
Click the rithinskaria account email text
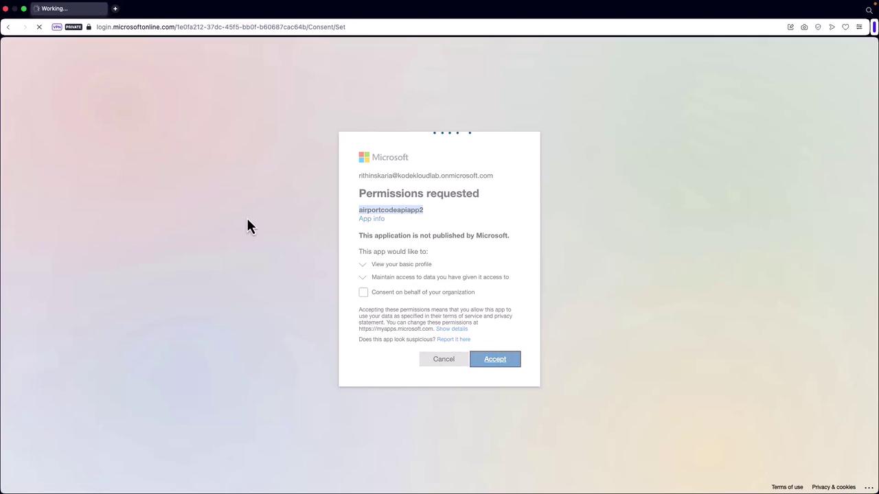tap(426, 176)
